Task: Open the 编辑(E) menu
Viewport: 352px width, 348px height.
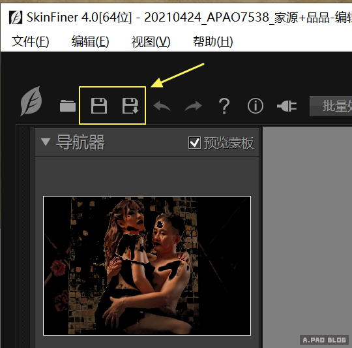Action: click(90, 42)
